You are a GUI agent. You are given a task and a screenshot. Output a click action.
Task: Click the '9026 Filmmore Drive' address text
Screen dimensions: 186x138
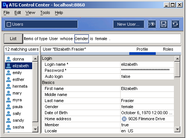[147, 119]
